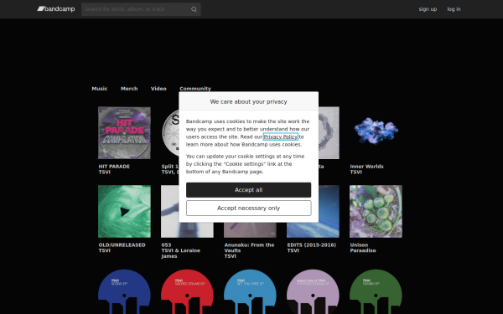Open the lilac vinyl record cover
The width and height of the screenshot is (503, 314).
[x=313, y=291]
